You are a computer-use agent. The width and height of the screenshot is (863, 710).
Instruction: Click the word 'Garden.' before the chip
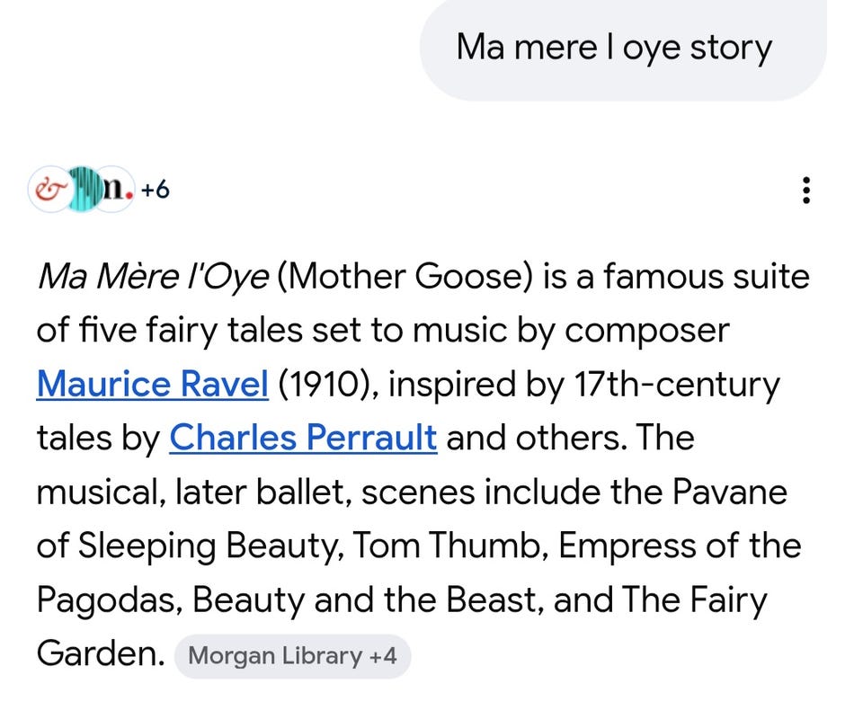pyautogui.click(x=100, y=654)
